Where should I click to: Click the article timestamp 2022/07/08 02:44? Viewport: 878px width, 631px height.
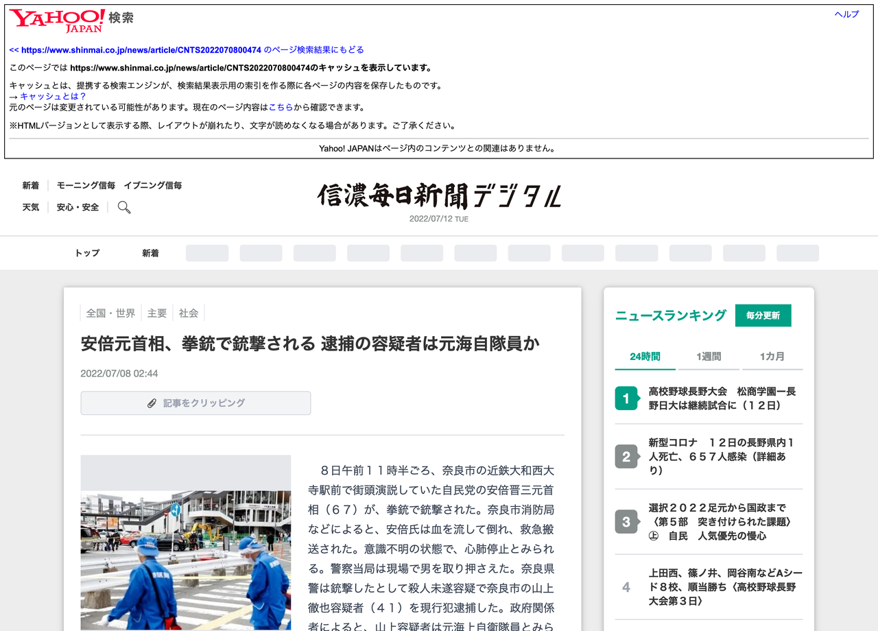coord(119,374)
